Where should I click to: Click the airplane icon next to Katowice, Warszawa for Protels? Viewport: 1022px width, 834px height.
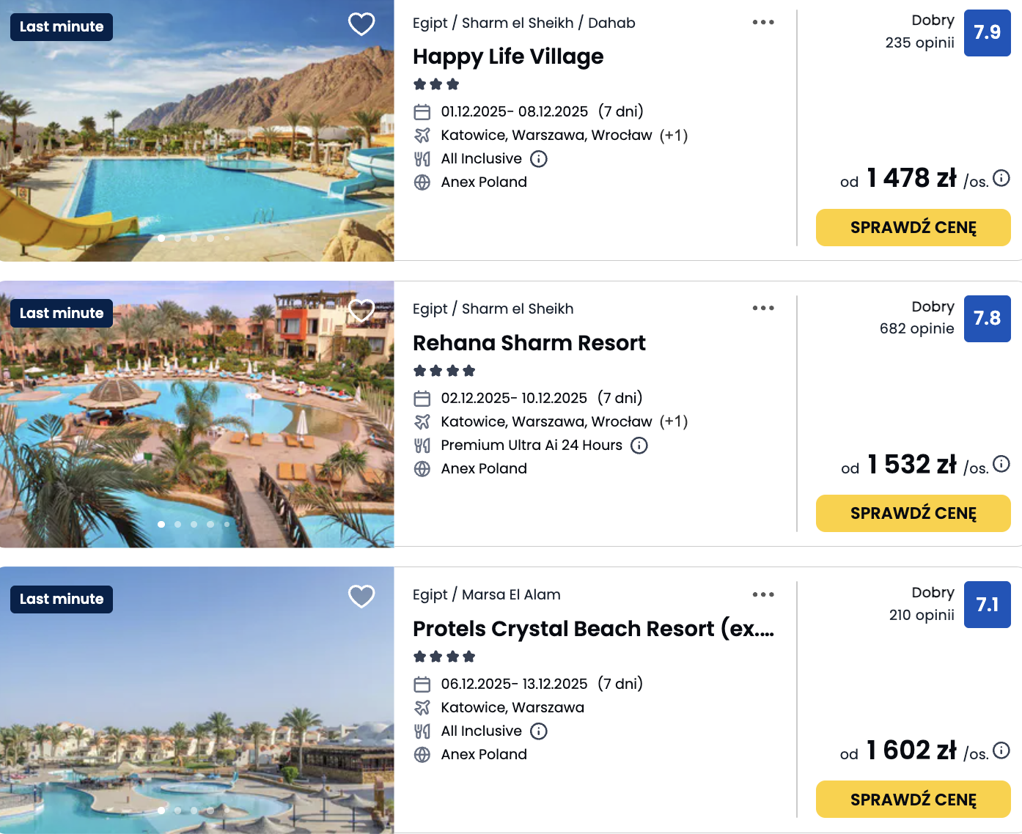[422, 707]
